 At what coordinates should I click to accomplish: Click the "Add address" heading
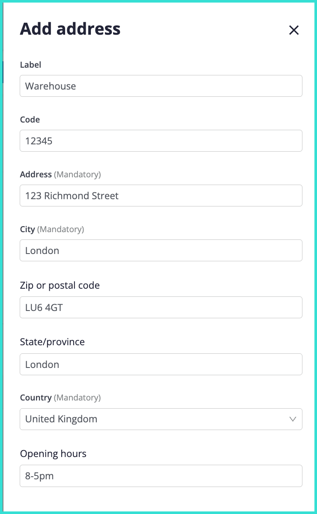(x=70, y=29)
